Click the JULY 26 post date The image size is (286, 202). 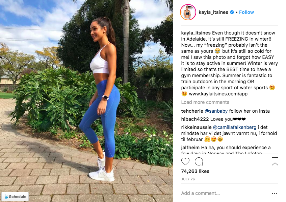(x=188, y=179)
